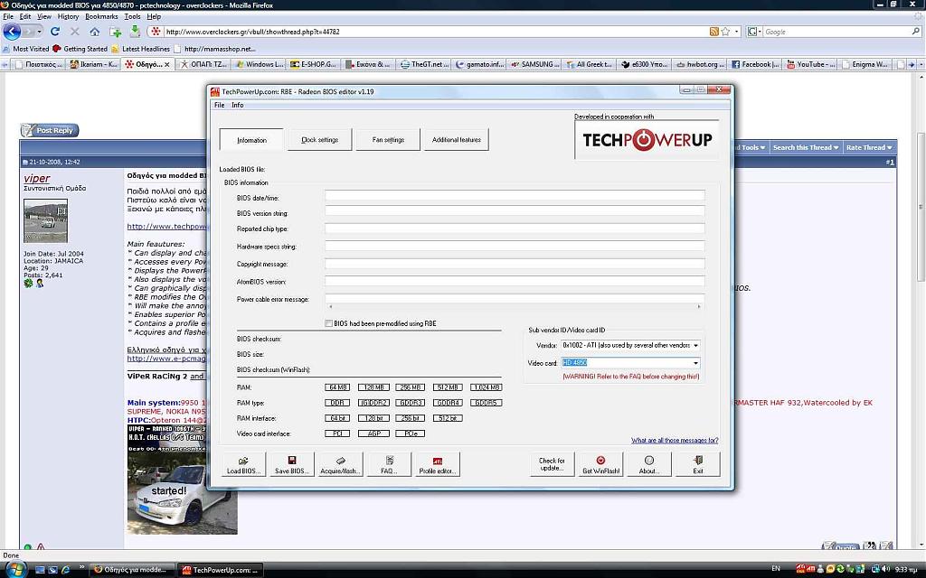Switch to TechPowerUp taskbar button
The width and height of the screenshot is (926, 578).
[221, 570]
